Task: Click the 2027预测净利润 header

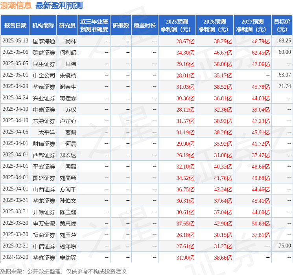Action: coord(252,26)
